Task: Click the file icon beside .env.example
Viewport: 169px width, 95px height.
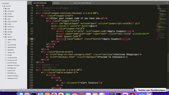Action: point(6,45)
